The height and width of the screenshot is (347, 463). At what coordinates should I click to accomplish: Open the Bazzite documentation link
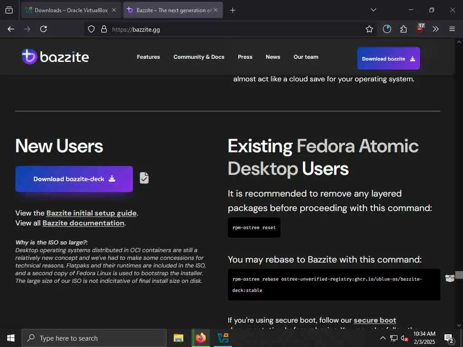(x=83, y=223)
